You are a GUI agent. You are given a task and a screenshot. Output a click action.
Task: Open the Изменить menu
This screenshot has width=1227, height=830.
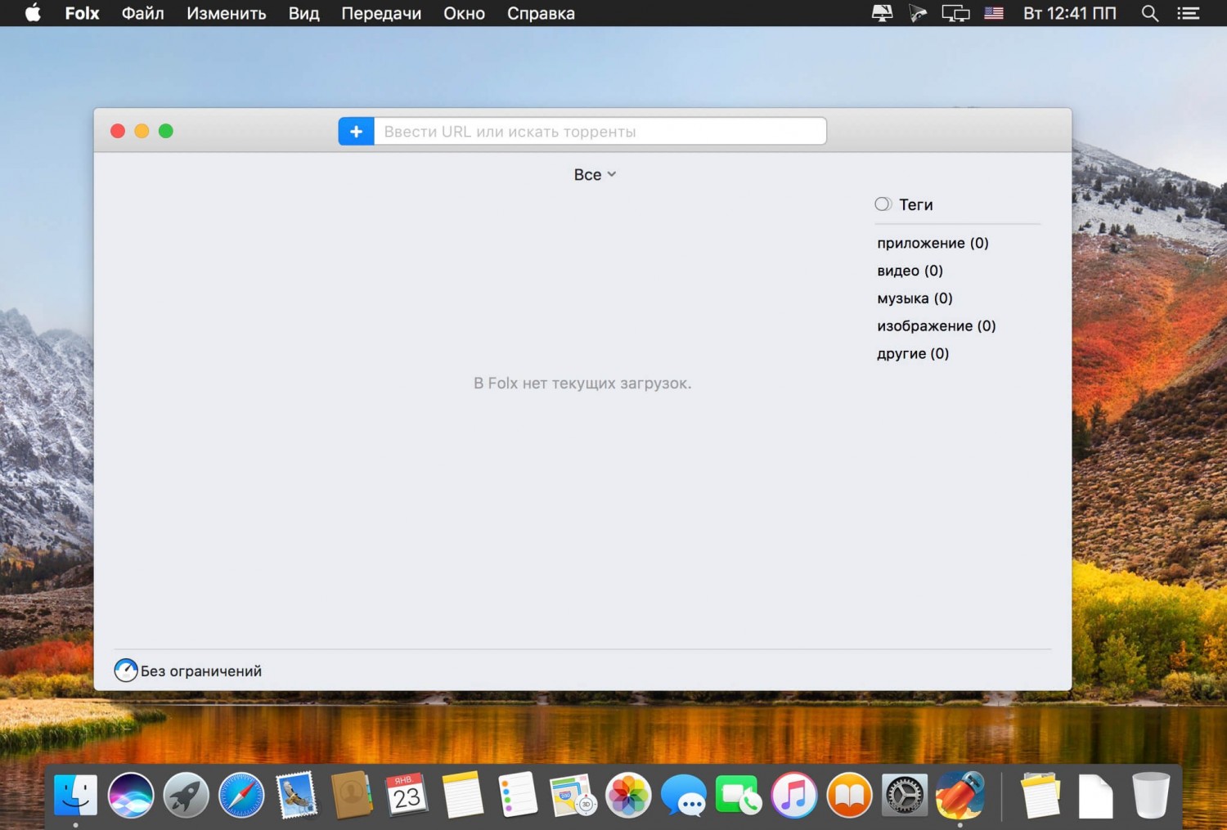(x=227, y=13)
